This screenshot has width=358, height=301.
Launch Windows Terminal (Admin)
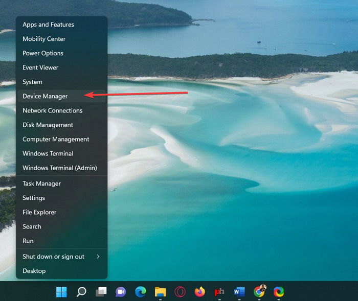click(x=62, y=168)
